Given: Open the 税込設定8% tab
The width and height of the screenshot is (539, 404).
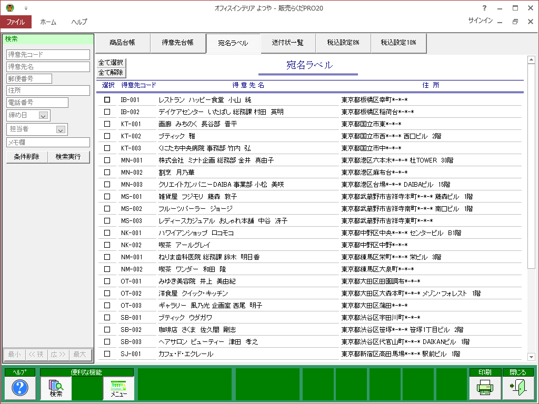Looking at the screenshot, I should tap(343, 43).
